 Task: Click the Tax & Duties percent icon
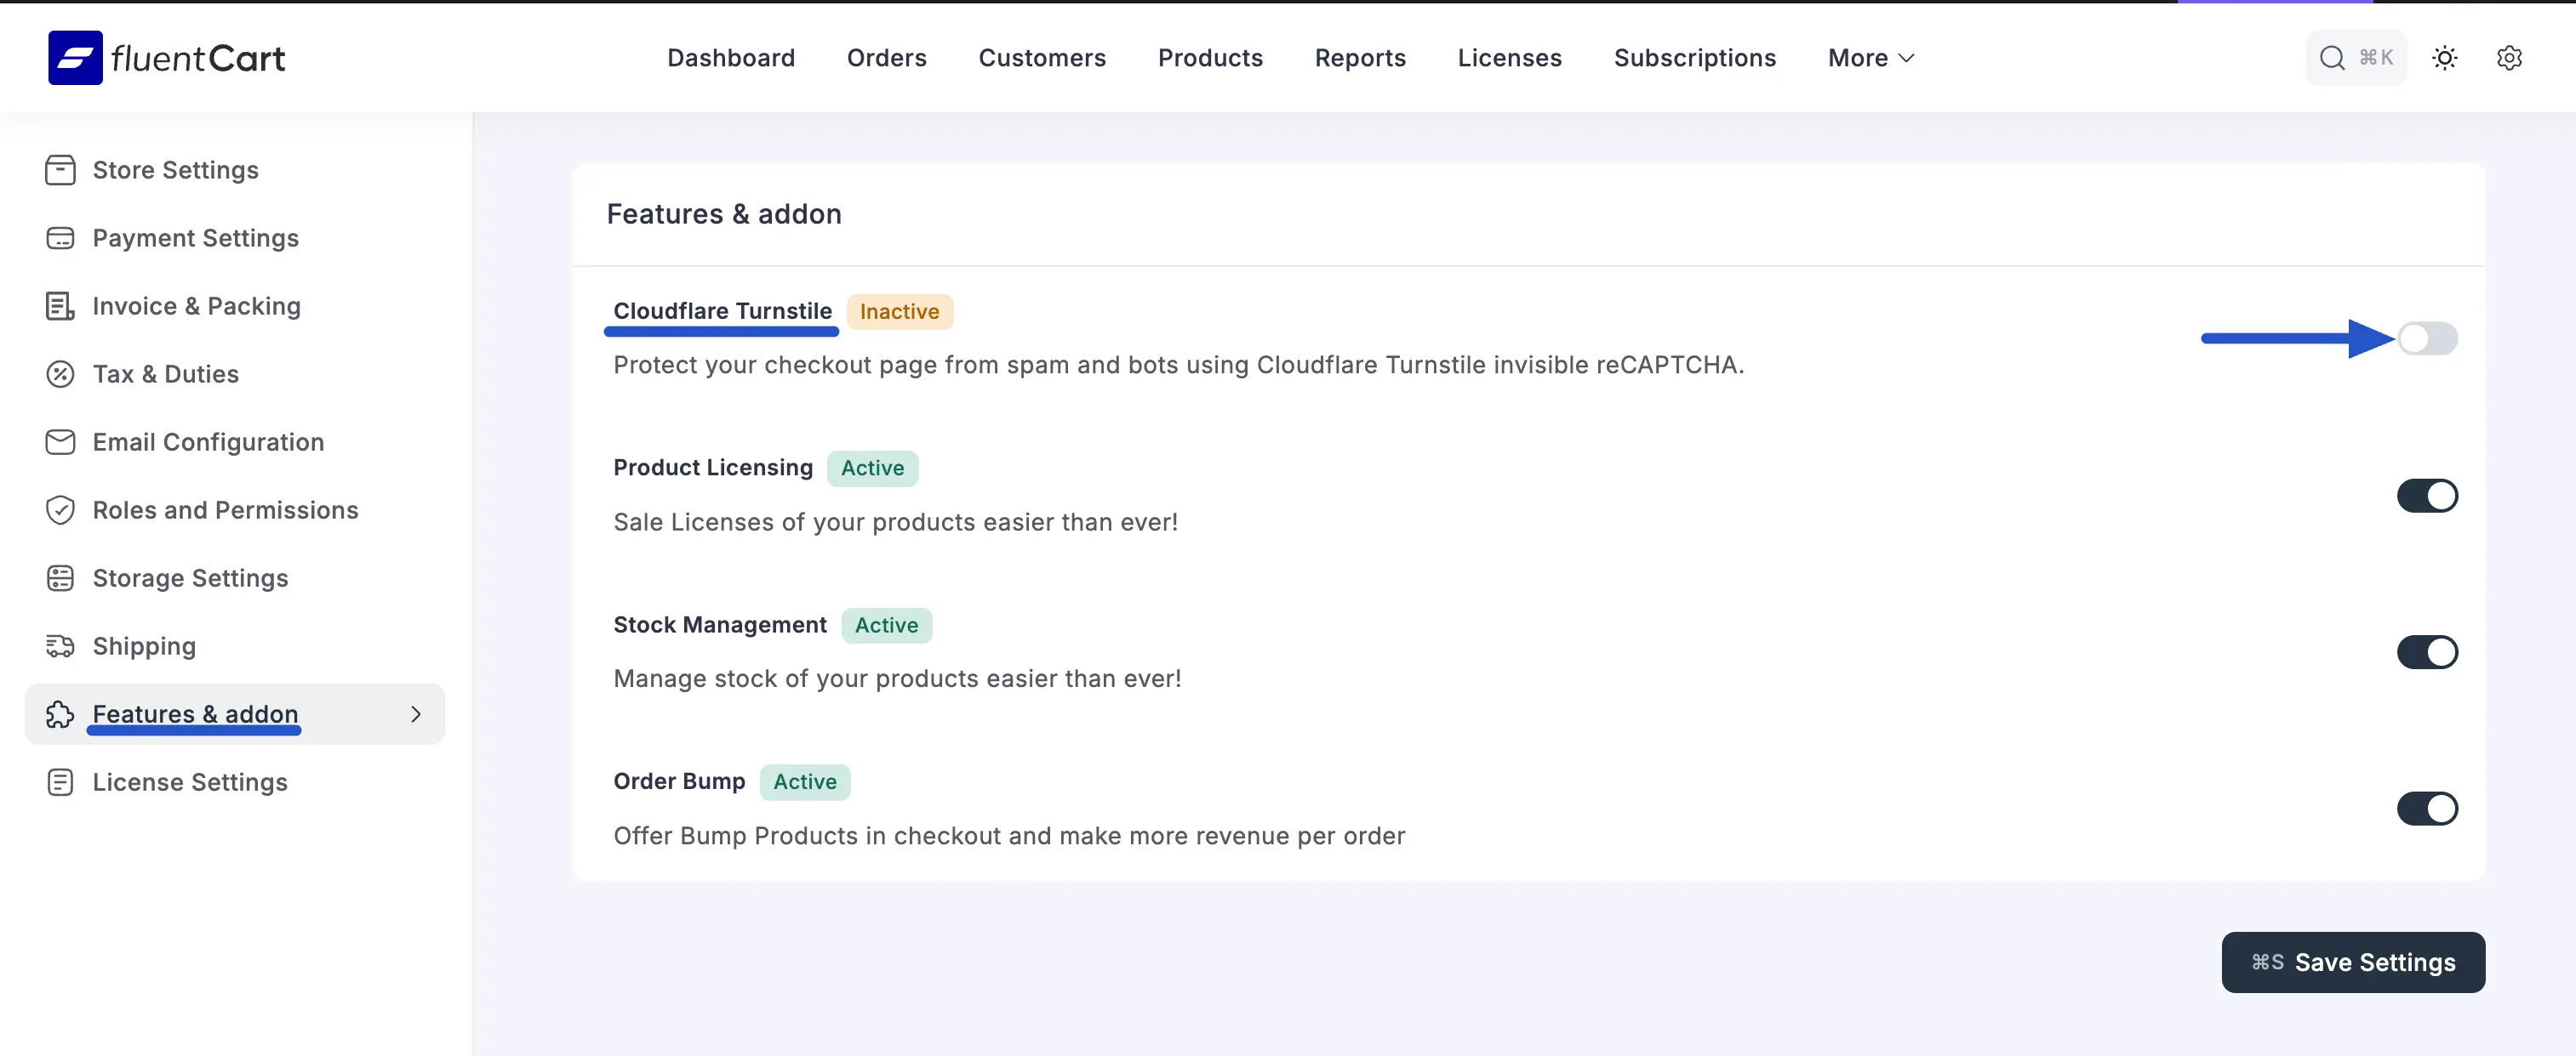click(60, 373)
